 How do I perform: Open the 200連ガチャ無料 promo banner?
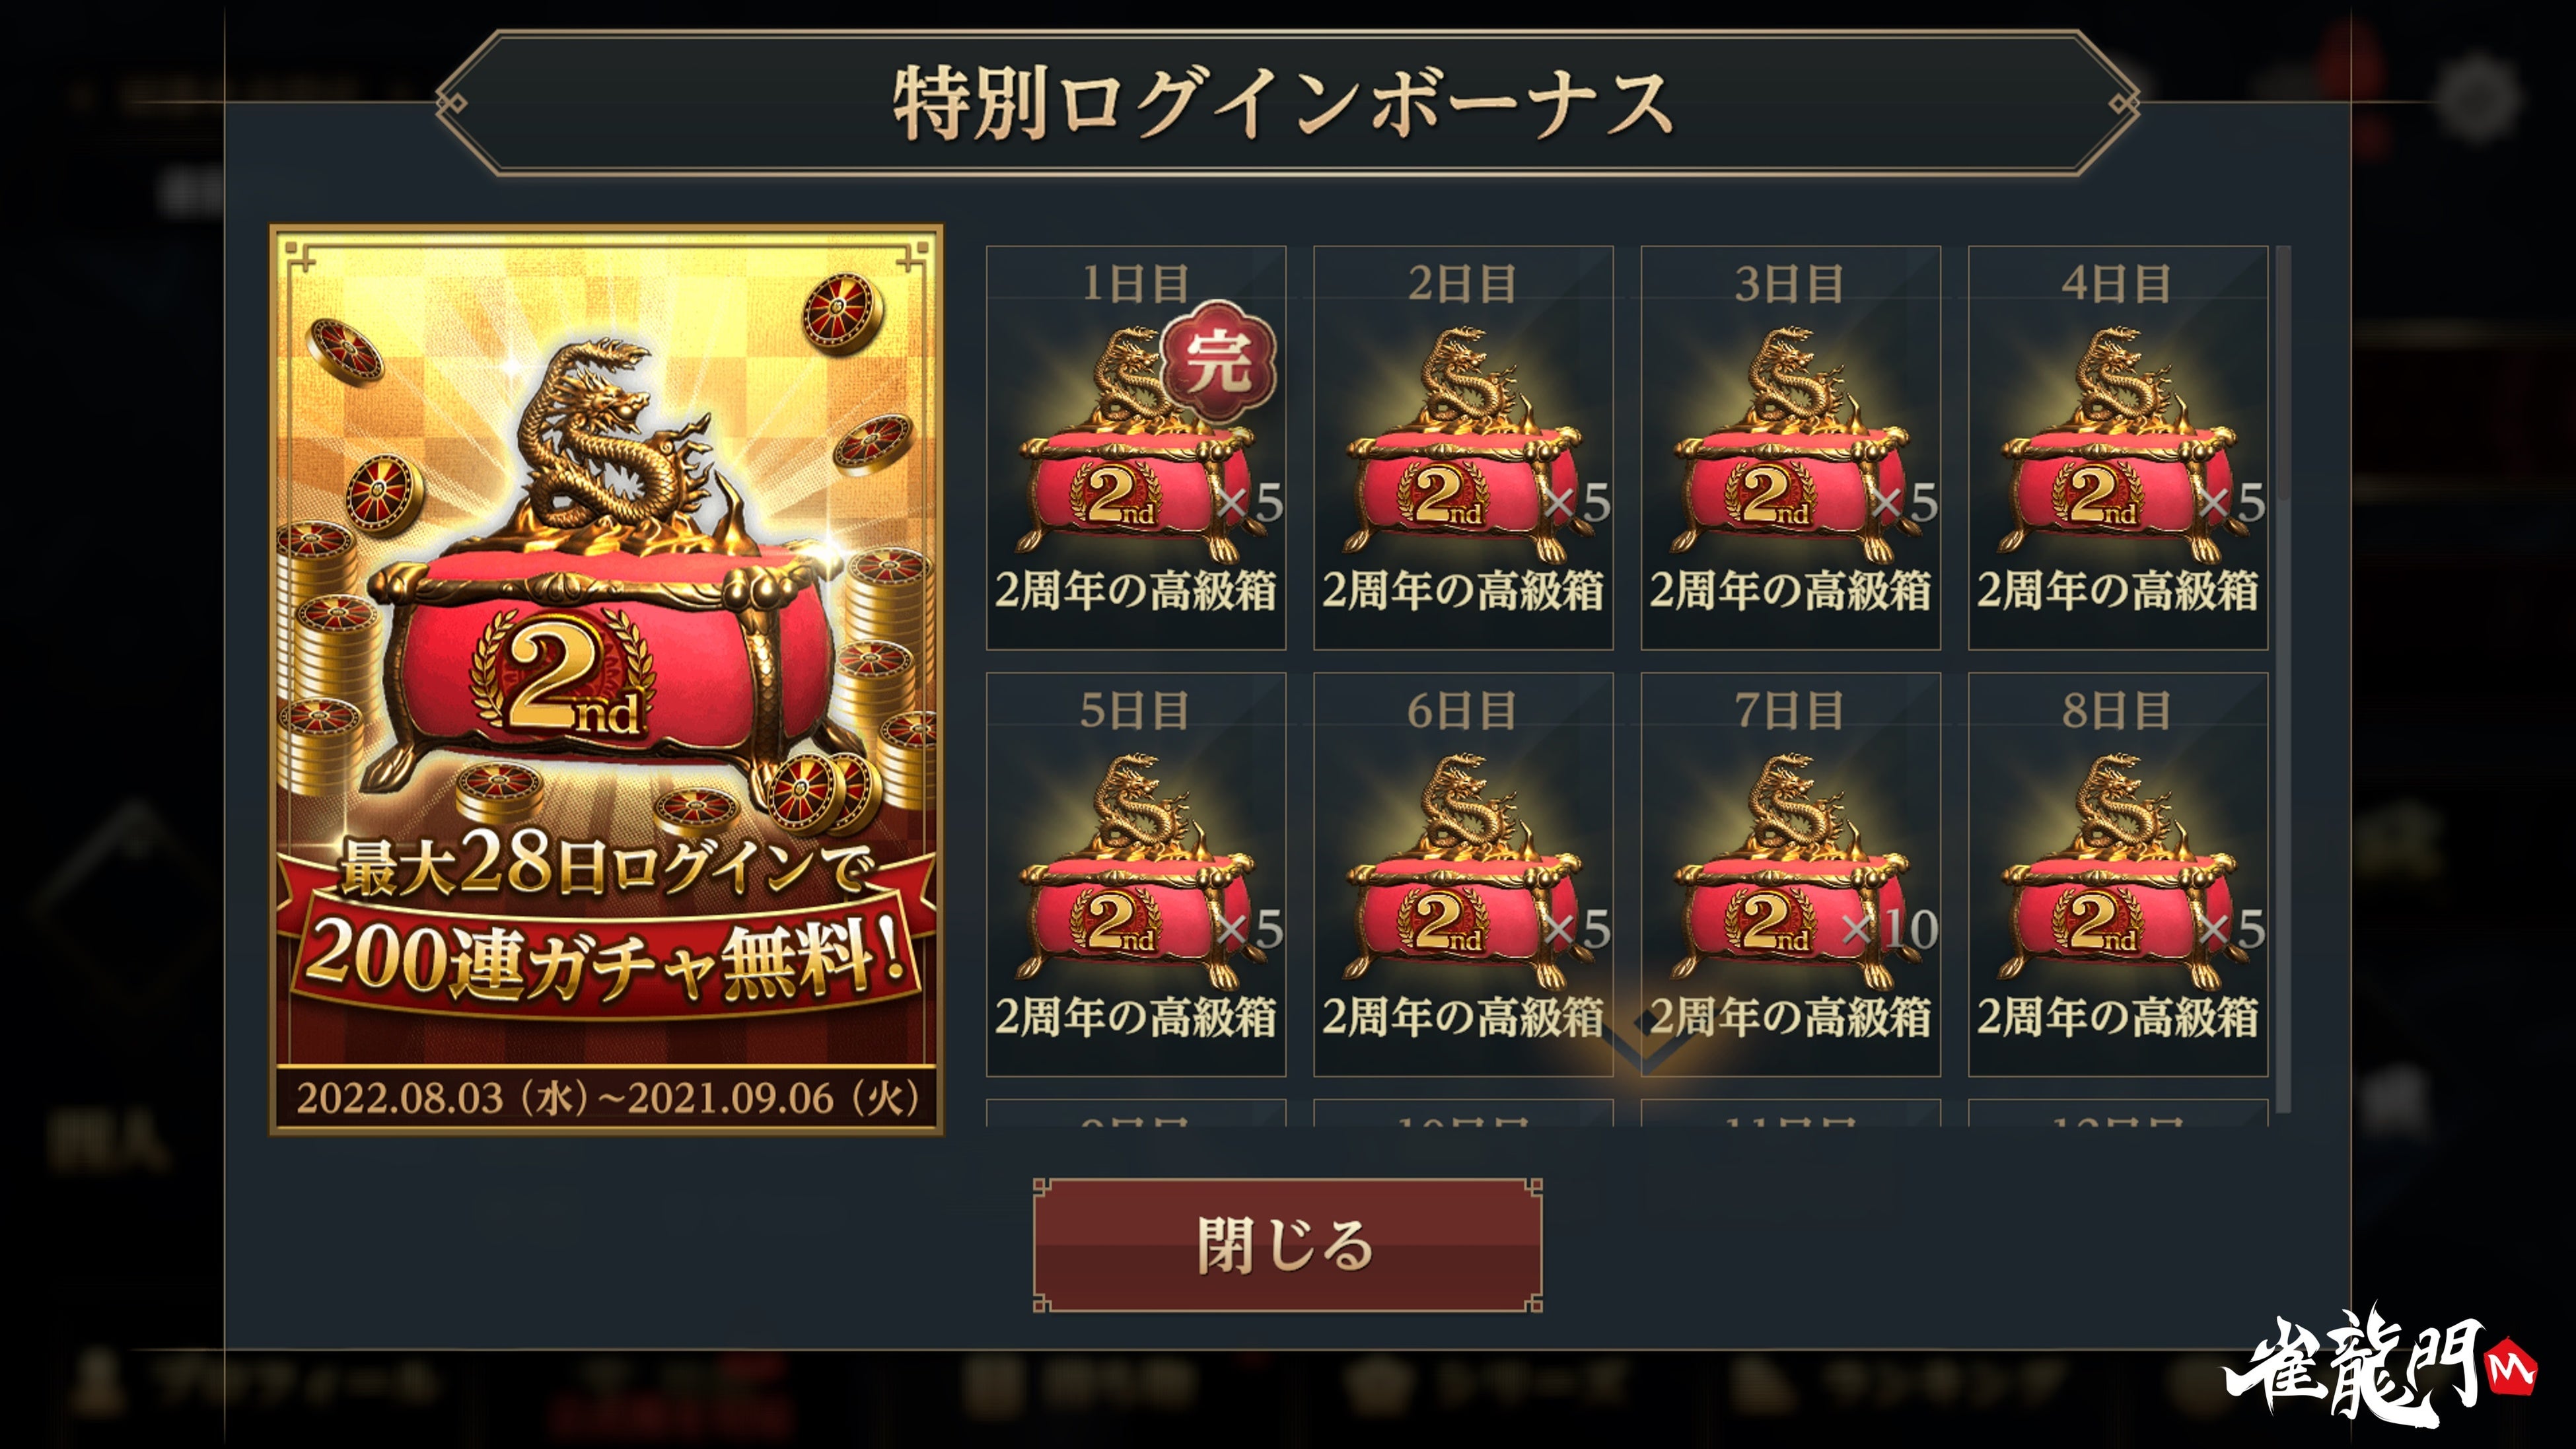pos(606,680)
